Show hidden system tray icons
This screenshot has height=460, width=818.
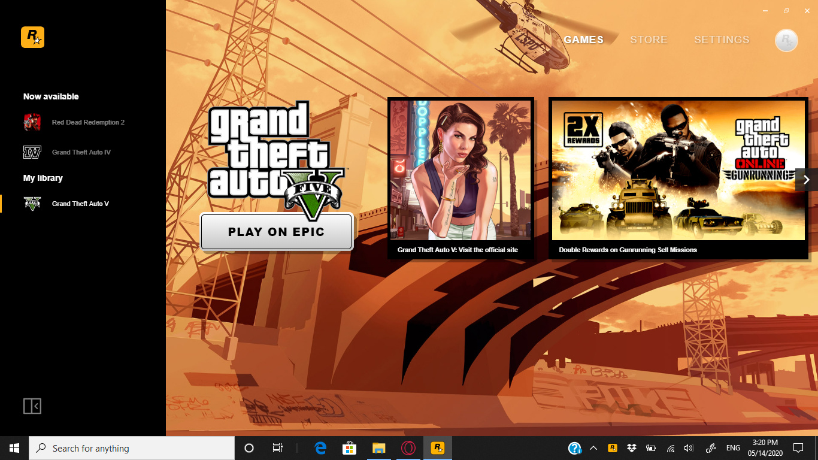tap(593, 448)
